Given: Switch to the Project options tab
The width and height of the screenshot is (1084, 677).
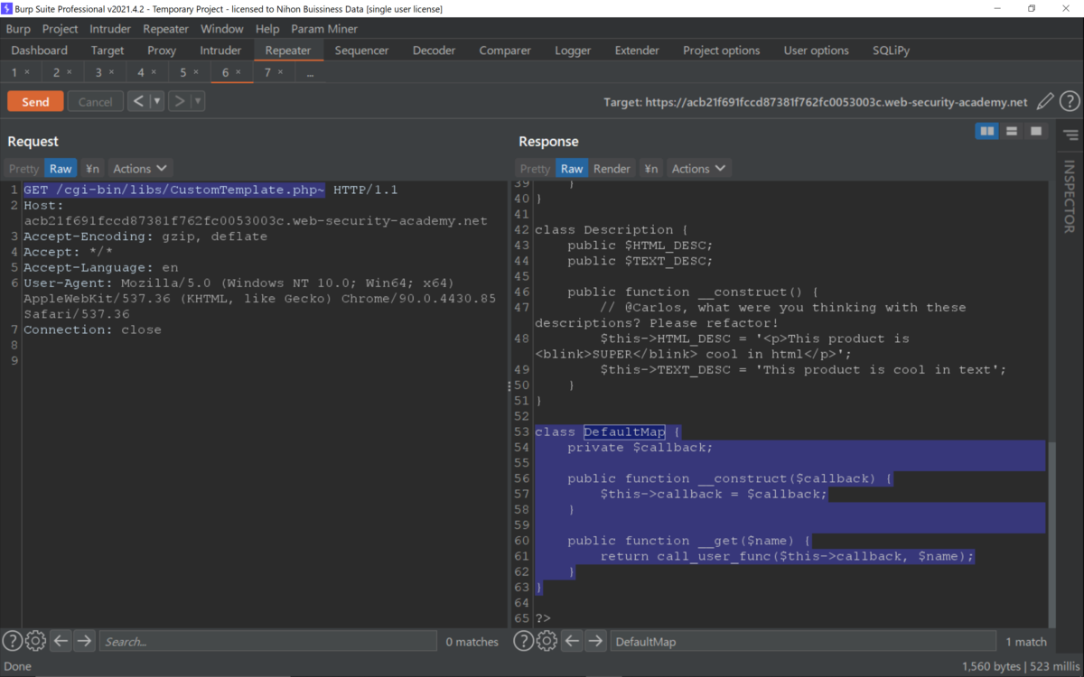Looking at the screenshot, I should (x=722, y=51).
